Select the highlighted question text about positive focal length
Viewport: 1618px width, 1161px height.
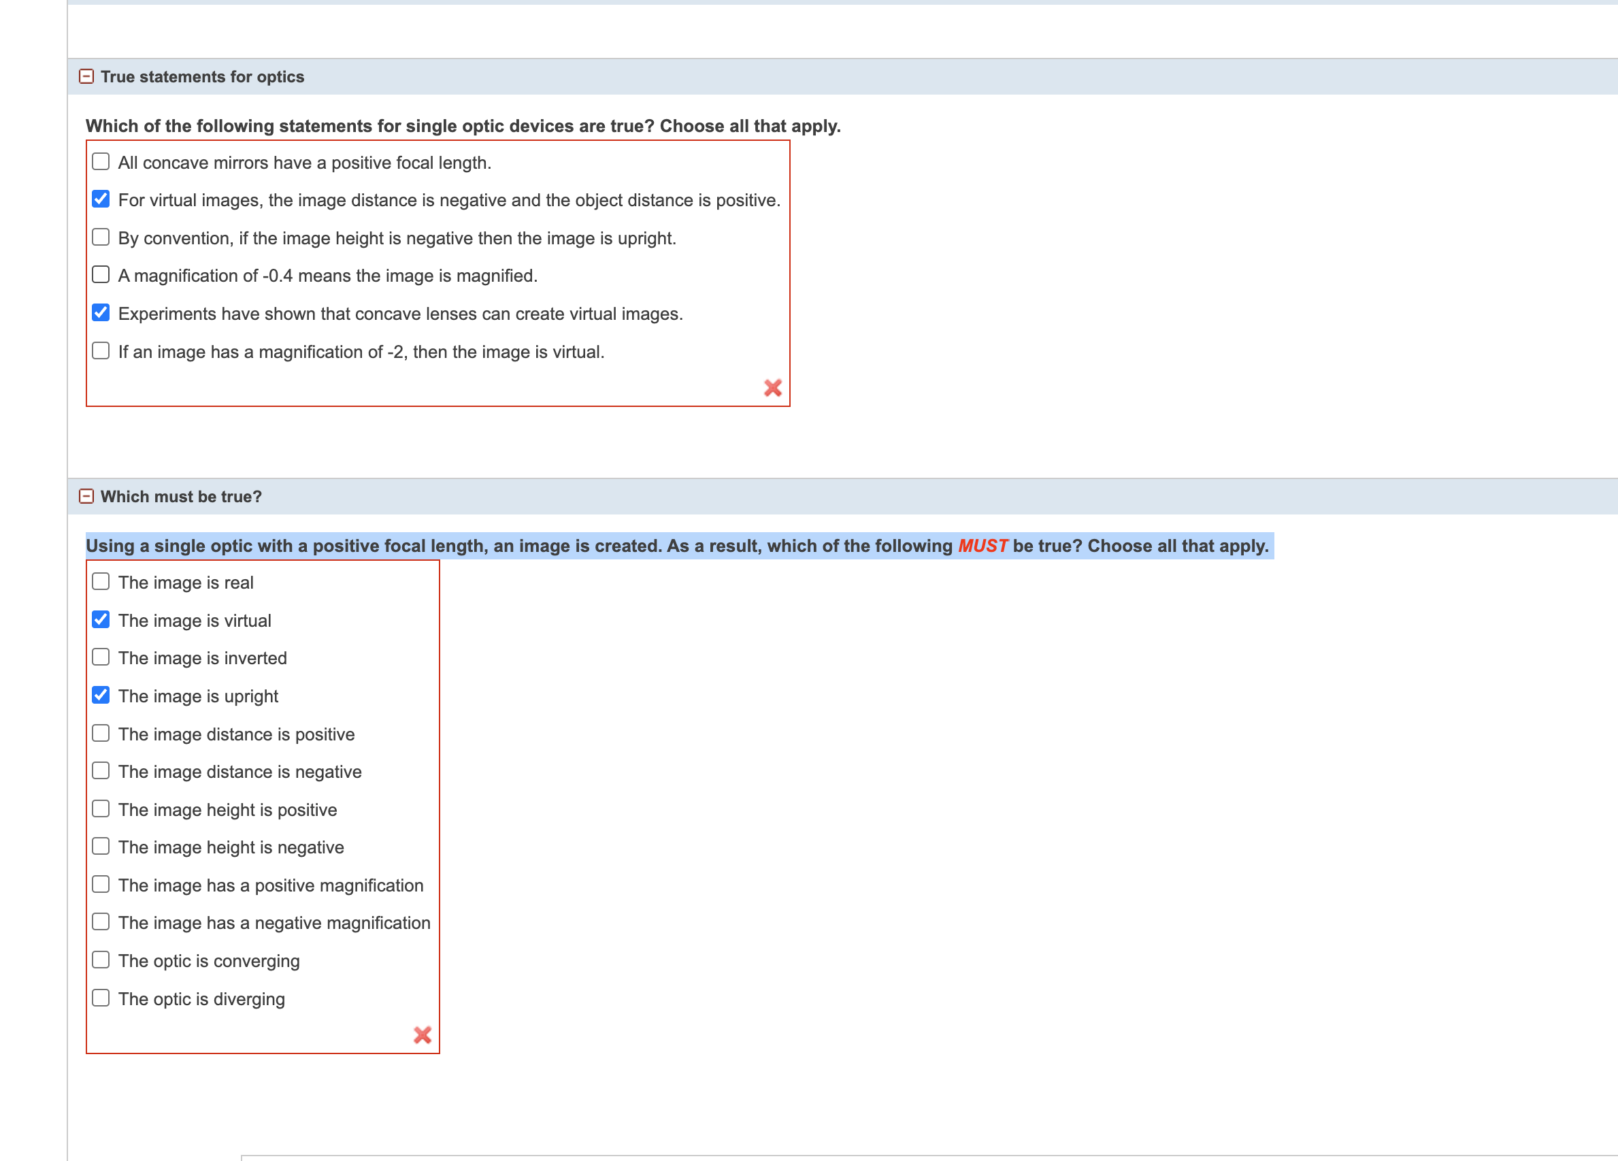pos(676,545)
